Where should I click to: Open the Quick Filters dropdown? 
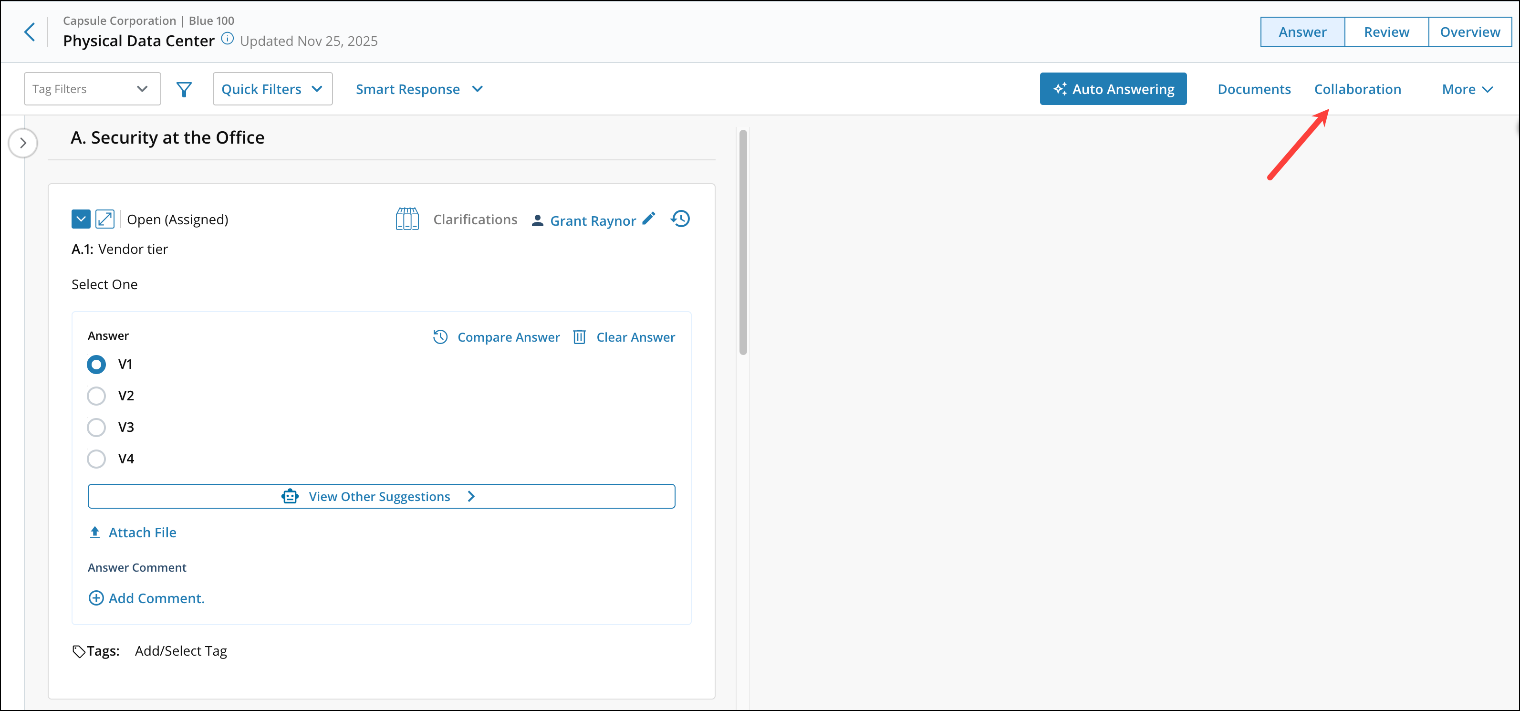coord(272,88)
